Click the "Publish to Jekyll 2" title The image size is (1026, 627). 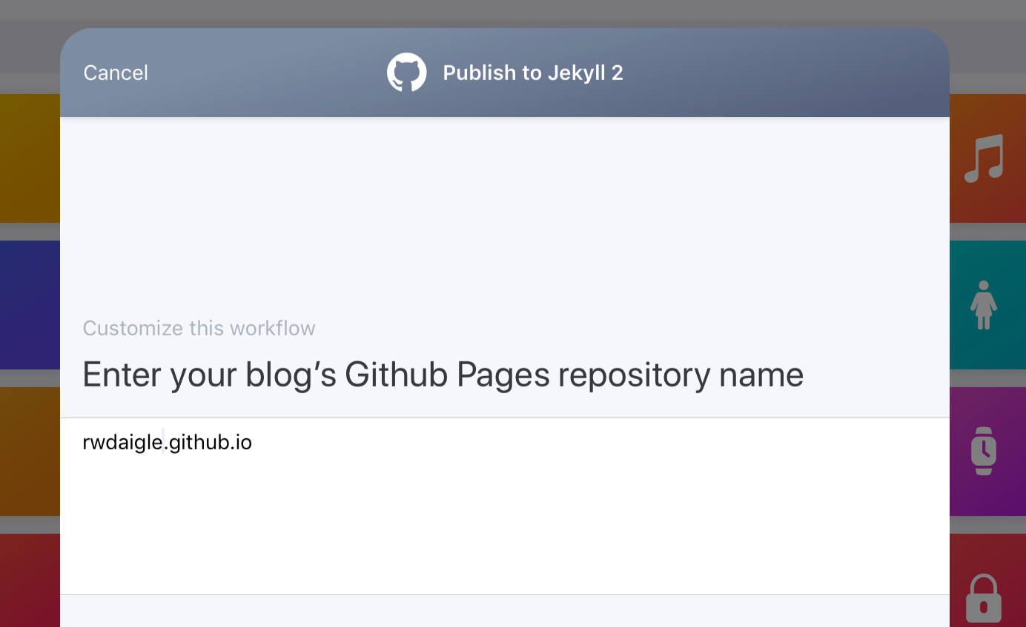point(532,73)
